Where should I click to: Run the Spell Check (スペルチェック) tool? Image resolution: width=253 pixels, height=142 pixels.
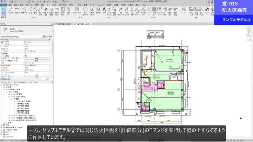click(109, 11)
